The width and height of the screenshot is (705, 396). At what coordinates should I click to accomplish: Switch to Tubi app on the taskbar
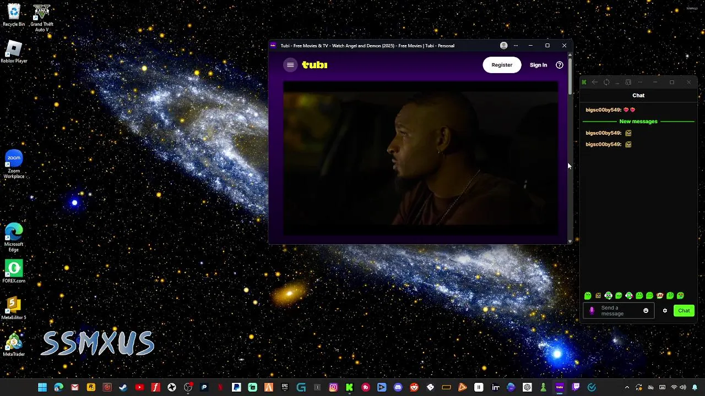tap(560, 388)
